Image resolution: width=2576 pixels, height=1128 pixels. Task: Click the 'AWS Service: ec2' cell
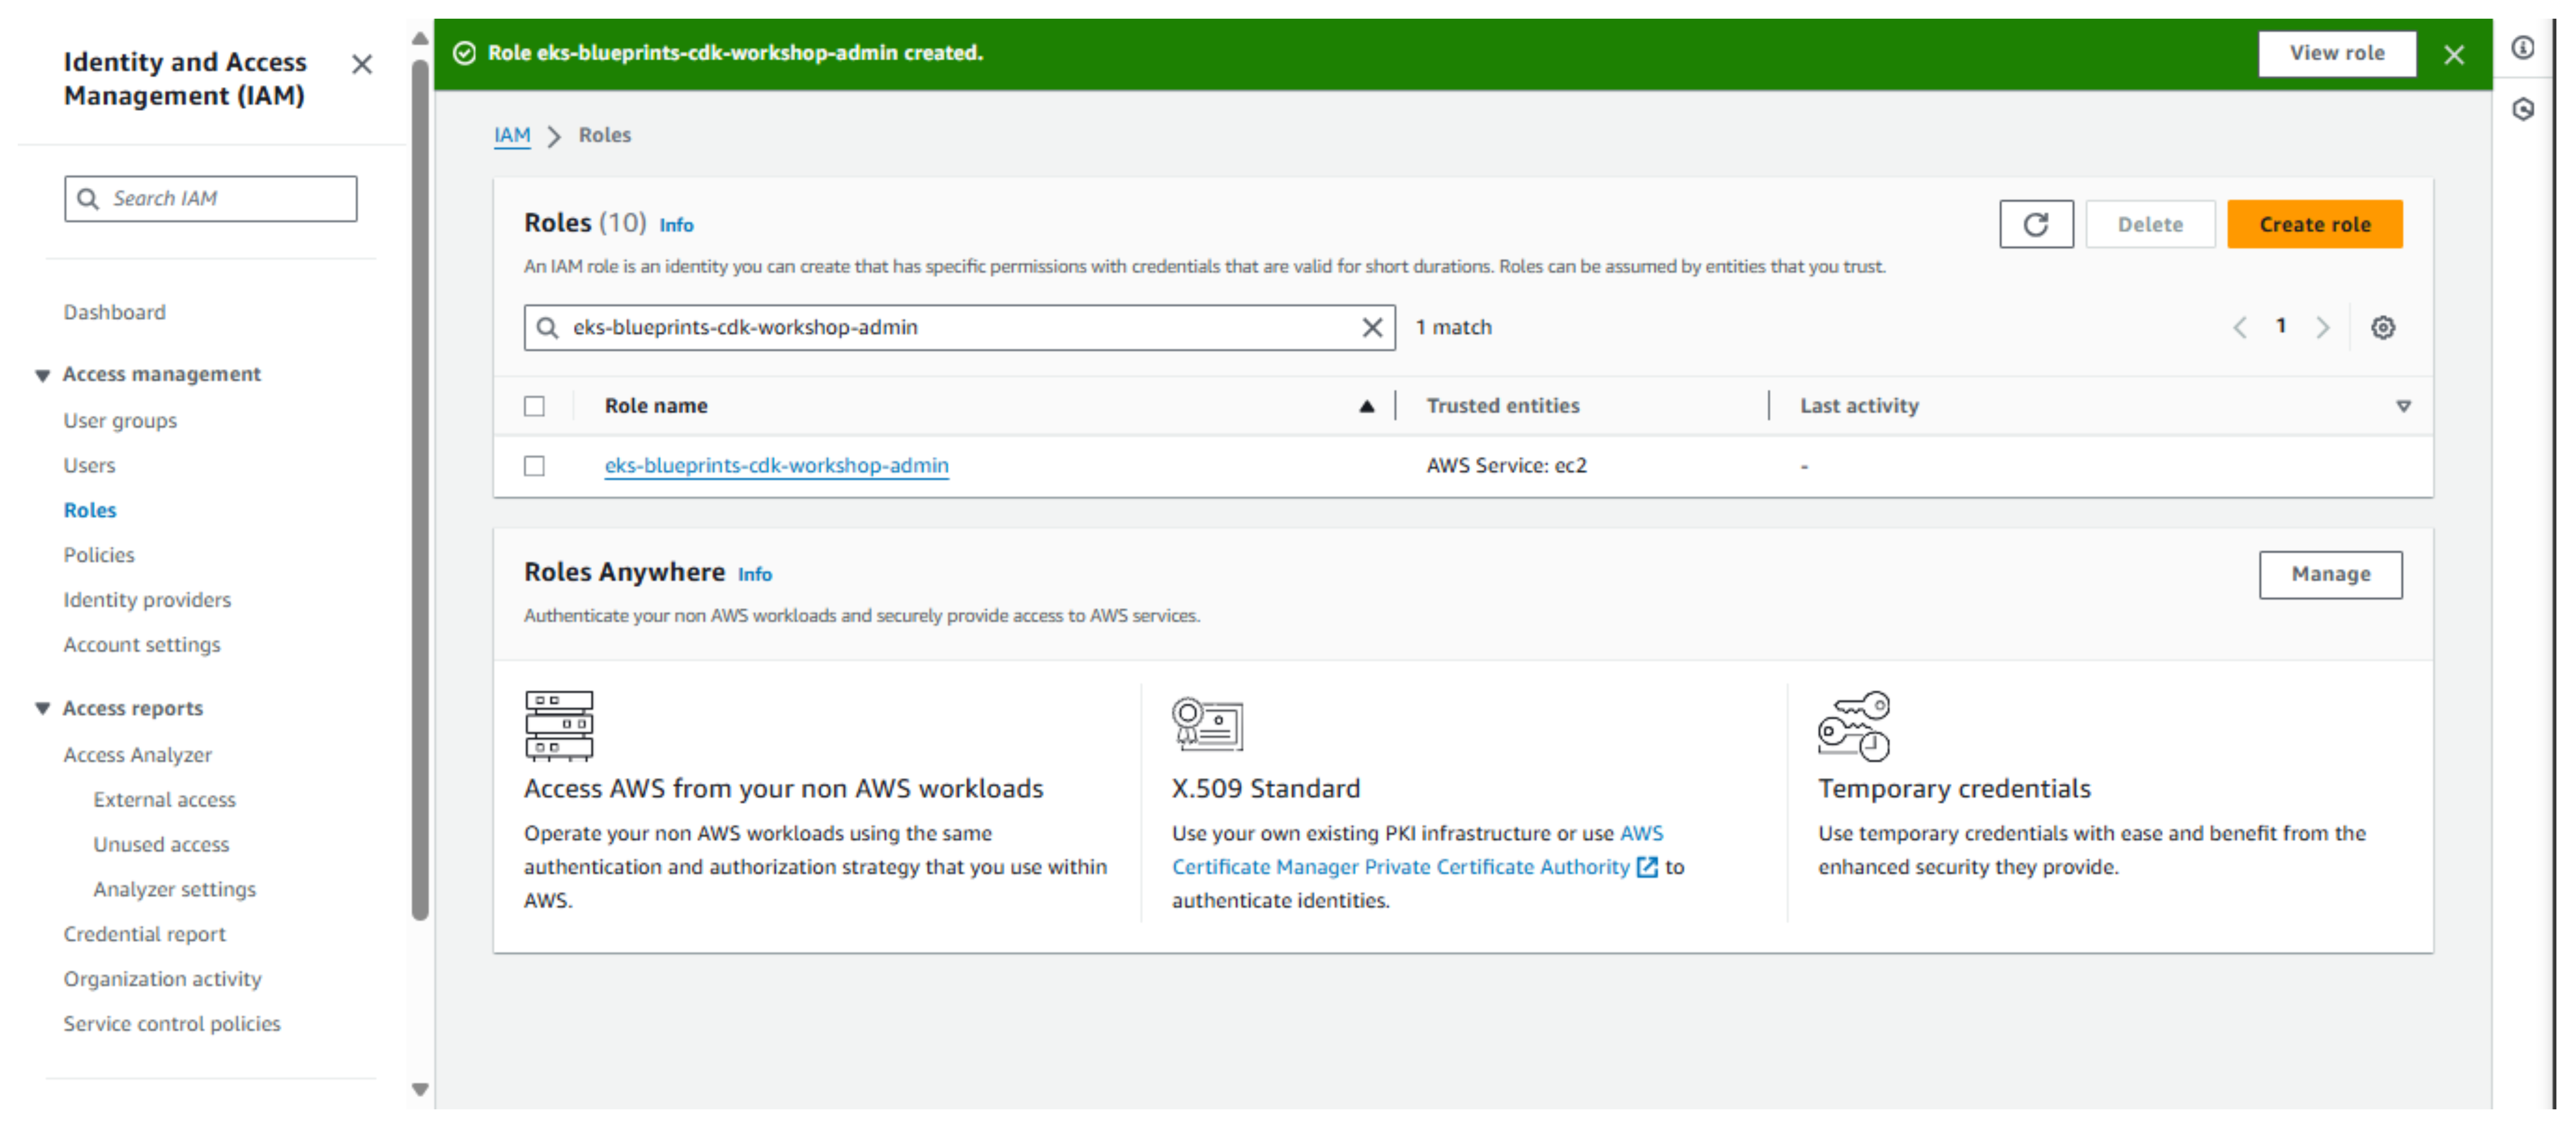point(1506,466)
